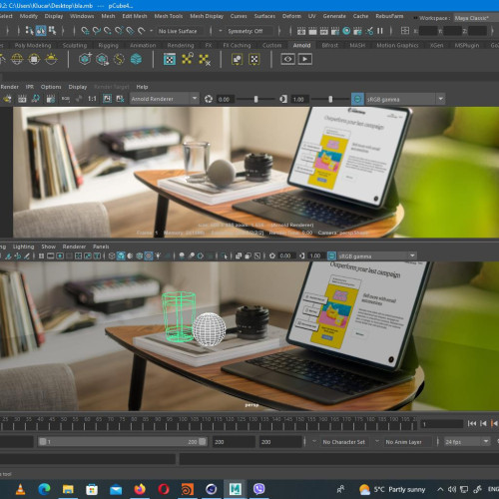This screenshot has width=499, height=499.
Task: Open the Workspace Maya Classic dropdown
Action: coord(475,18)
